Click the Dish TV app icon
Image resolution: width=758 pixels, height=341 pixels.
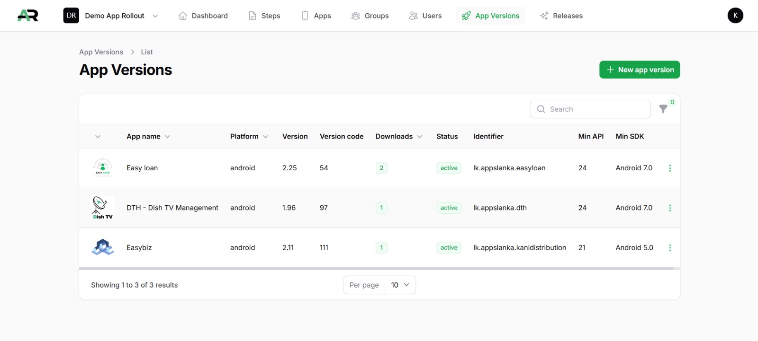coord(103,208)
